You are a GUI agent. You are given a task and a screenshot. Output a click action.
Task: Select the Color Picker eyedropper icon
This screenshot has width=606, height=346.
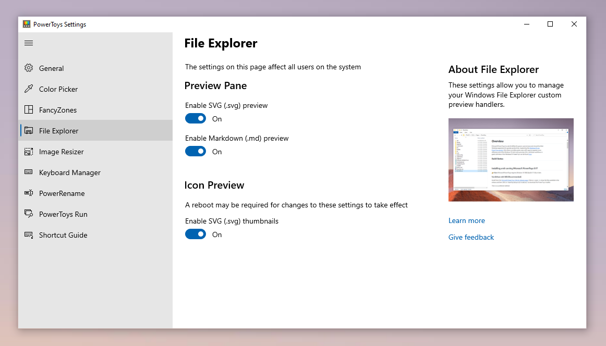coord(29,89)
